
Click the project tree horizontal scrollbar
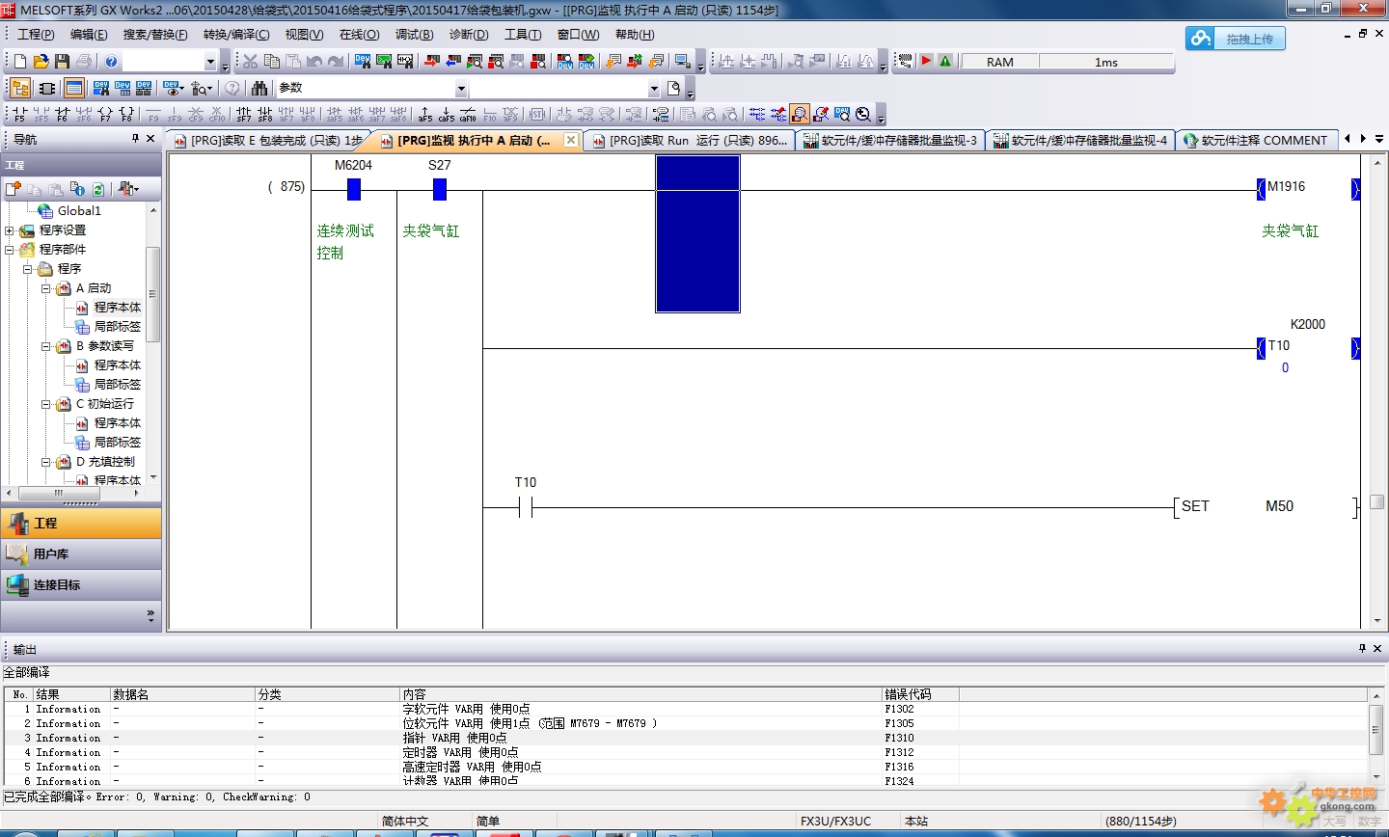[73, 493]
